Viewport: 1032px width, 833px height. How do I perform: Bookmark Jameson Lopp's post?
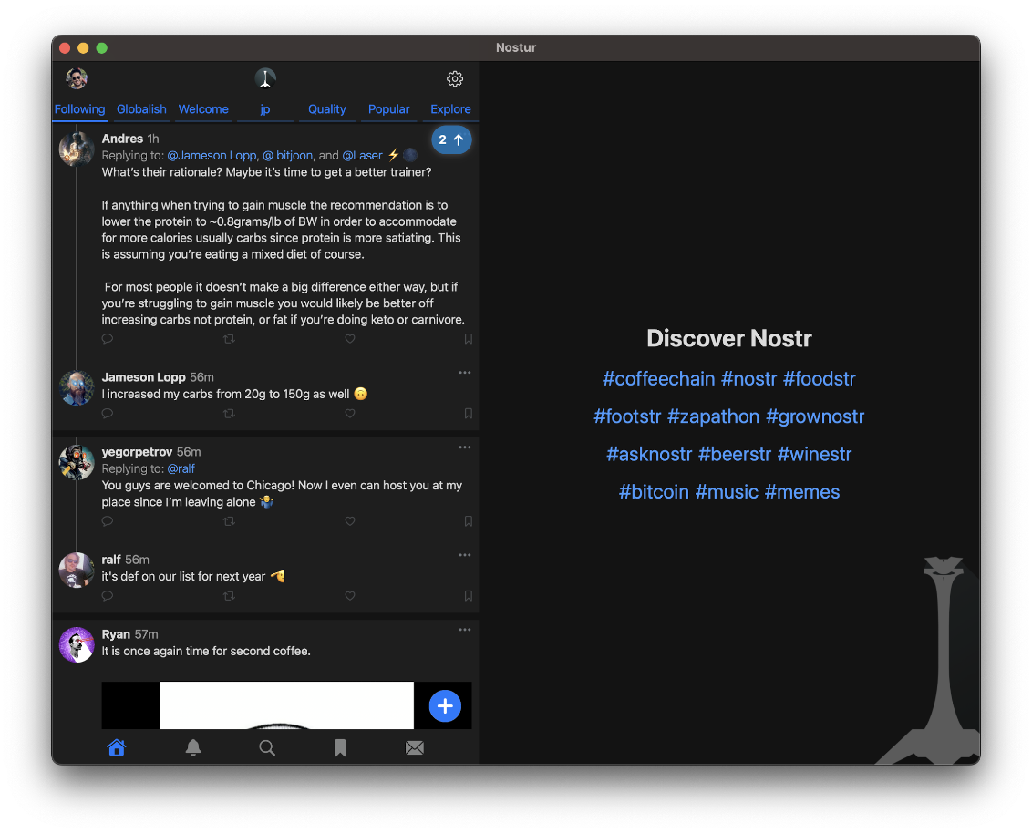tap(469, 414)
